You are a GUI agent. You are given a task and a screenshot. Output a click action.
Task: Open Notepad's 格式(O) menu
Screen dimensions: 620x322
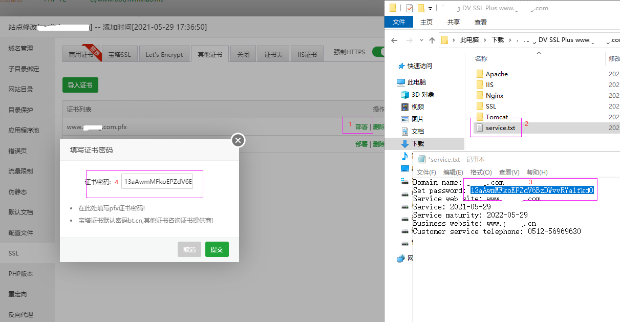pos(481,172)
